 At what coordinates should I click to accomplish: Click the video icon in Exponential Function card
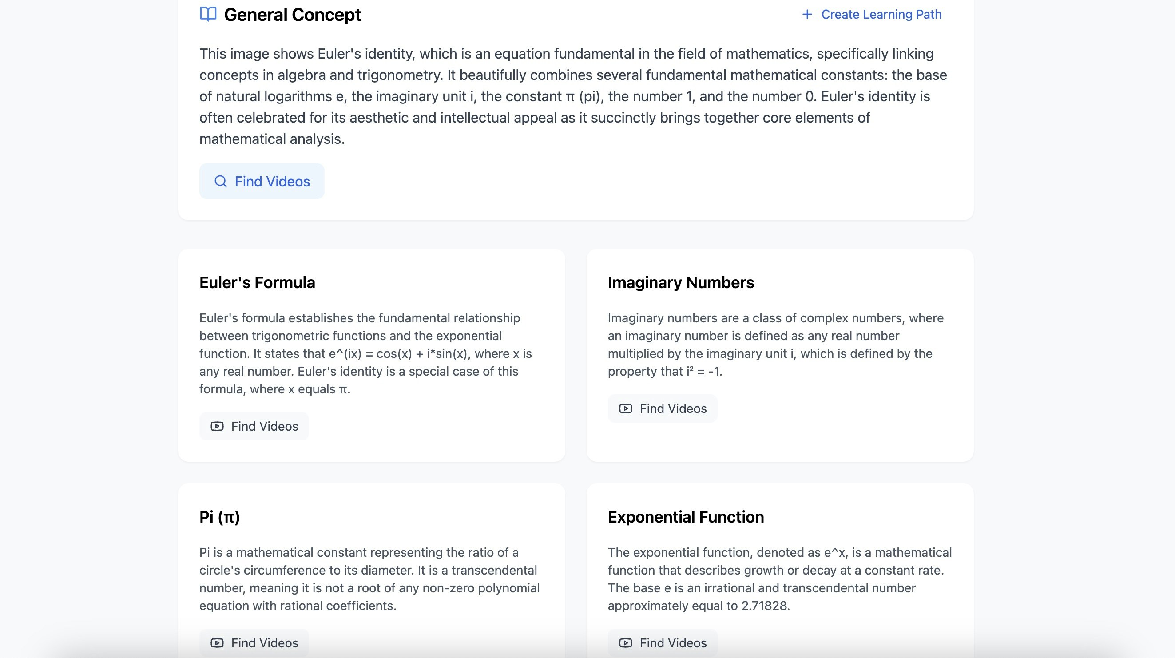625,643
